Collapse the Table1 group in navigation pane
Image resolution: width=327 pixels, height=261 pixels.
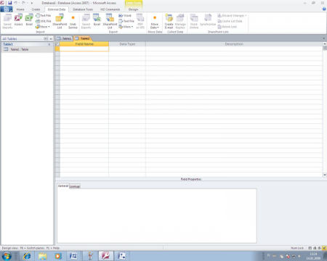point(49,44)
